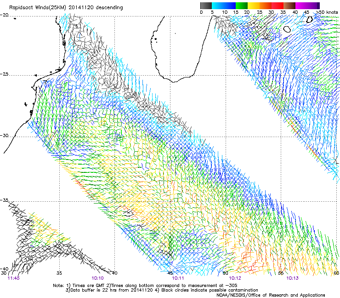Screen dimensions: 340x298
Task: Click the legend scale number '0'
Action: [201, 12]
